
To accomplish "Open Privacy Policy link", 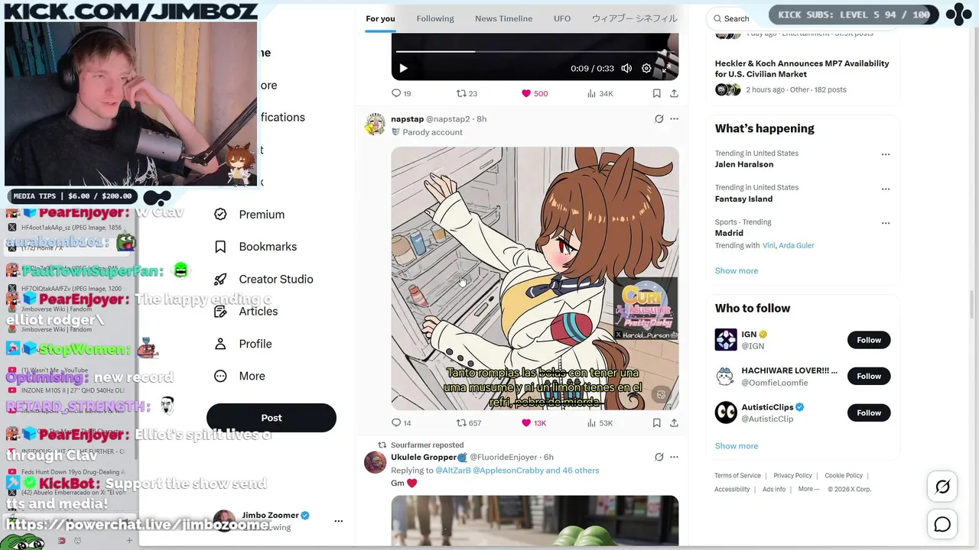I will point(792,475).
